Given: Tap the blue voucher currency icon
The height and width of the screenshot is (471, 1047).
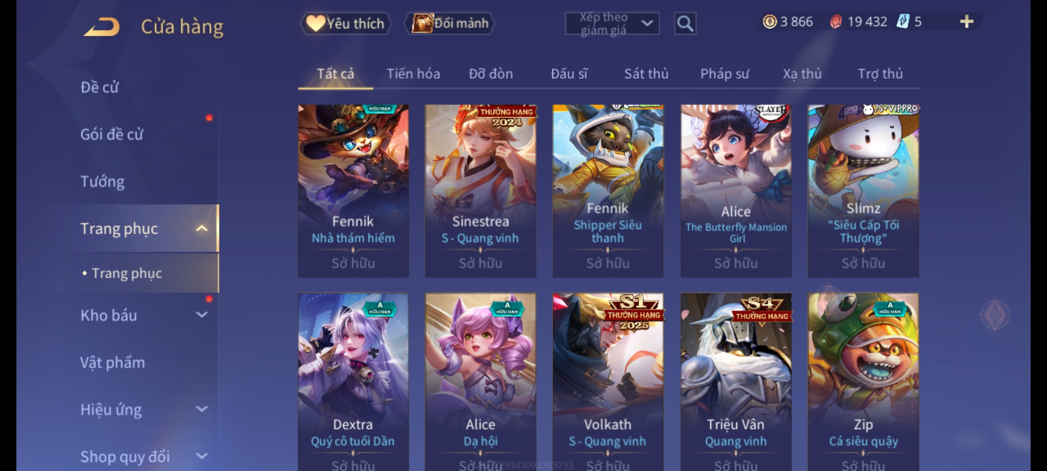Looking at the screenshot, I should tap(903, 21).
